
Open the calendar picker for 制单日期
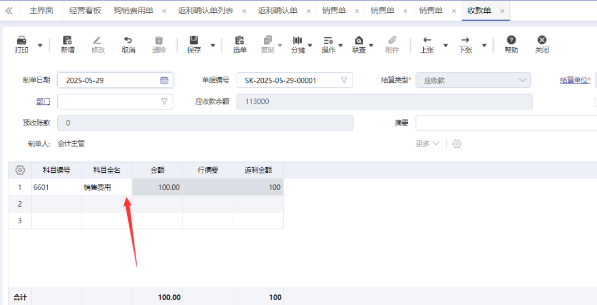point(164,81)
